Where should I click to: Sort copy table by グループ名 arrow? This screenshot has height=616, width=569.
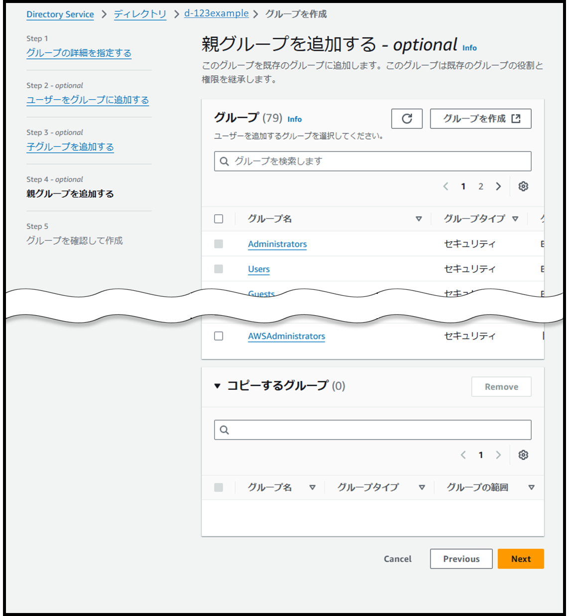tap(312, 488)
